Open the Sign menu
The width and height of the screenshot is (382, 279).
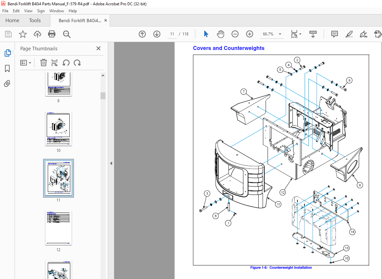pyautogui.click(x=41, y=11)
